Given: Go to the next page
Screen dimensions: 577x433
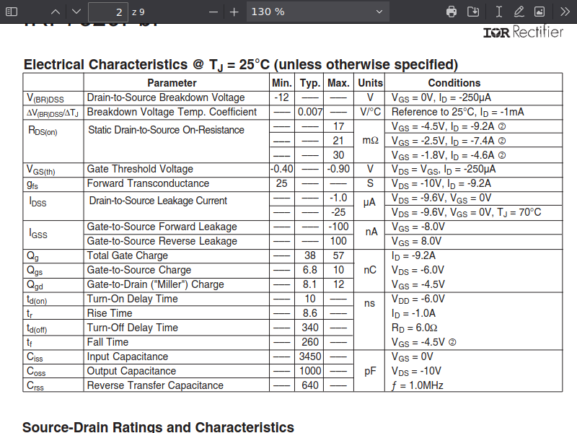Looking at the screenshot, I should pyautogui.click(x=76, y=12).
